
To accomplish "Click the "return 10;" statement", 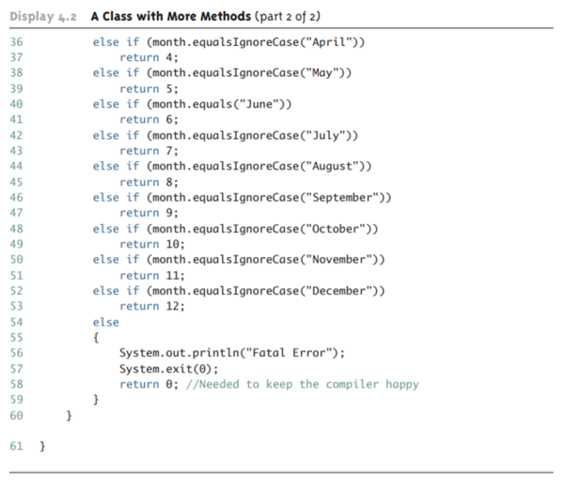I will [x=152, y=244].
